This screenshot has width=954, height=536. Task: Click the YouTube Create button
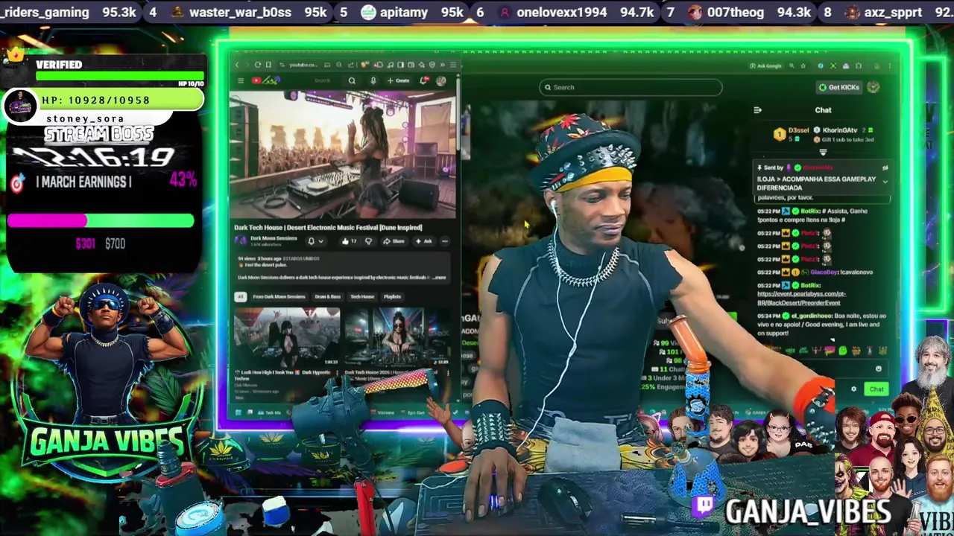point(399,80)
